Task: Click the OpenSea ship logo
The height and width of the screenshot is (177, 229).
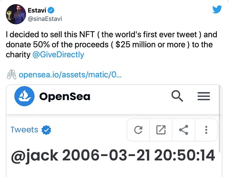Action: click(x=25, y=96)
